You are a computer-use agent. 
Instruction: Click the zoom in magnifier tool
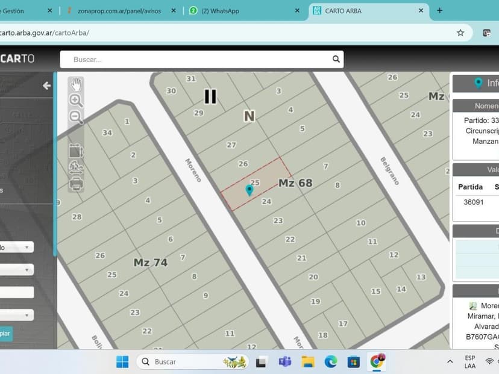pos(76,101)
